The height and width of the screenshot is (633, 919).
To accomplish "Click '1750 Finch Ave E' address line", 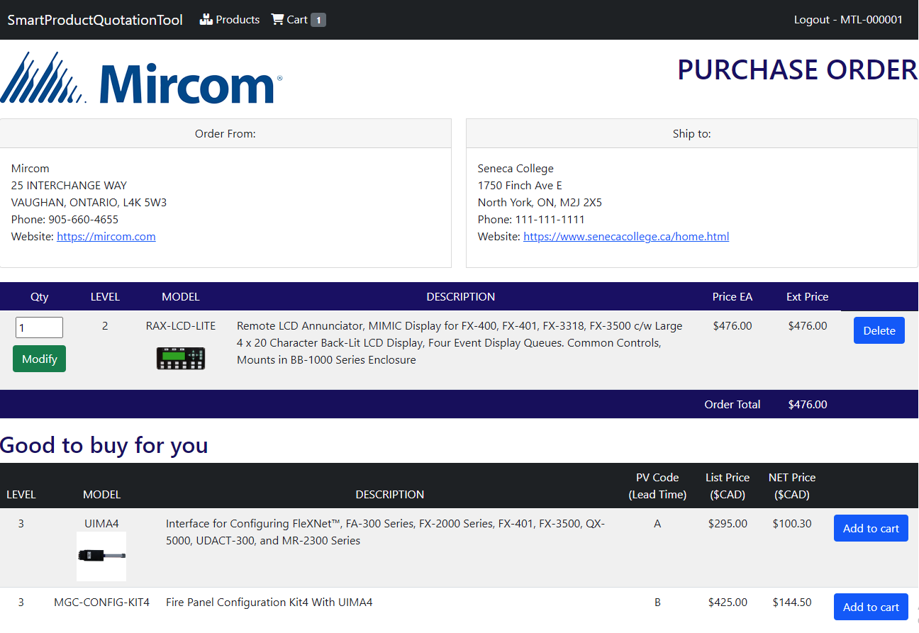I will click(x=520, y=186).
